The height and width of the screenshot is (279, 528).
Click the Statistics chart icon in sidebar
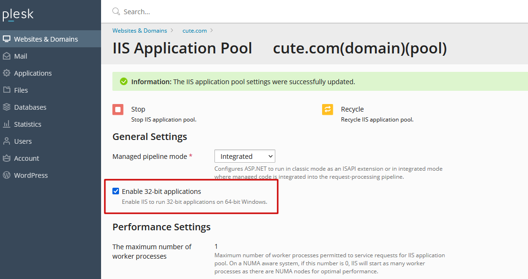click(x=7, y=124)
